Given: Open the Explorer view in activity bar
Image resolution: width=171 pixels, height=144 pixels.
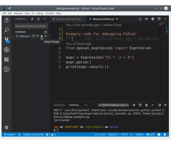Looking at the screenshot, I should pyautogui.click(x=6, y=20).
